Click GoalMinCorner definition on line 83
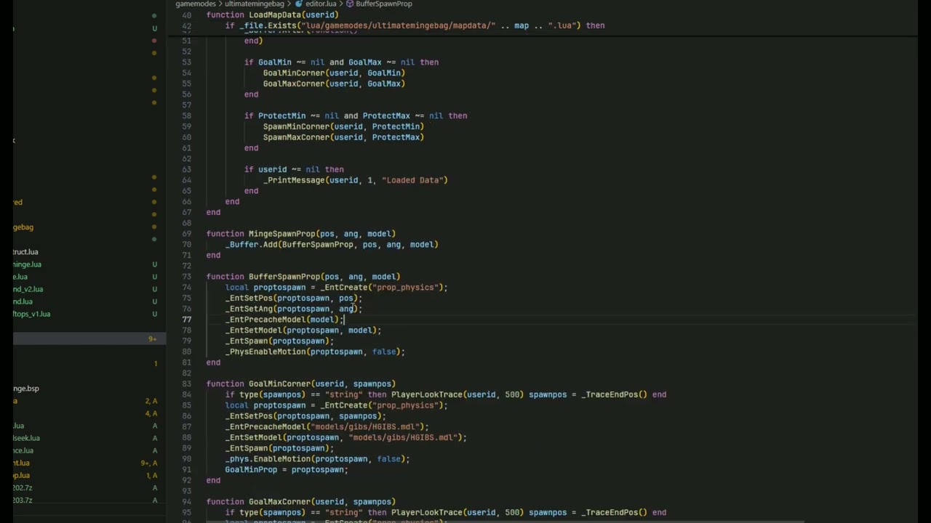This screenshot has width=931, height=523. pos(280,384)
